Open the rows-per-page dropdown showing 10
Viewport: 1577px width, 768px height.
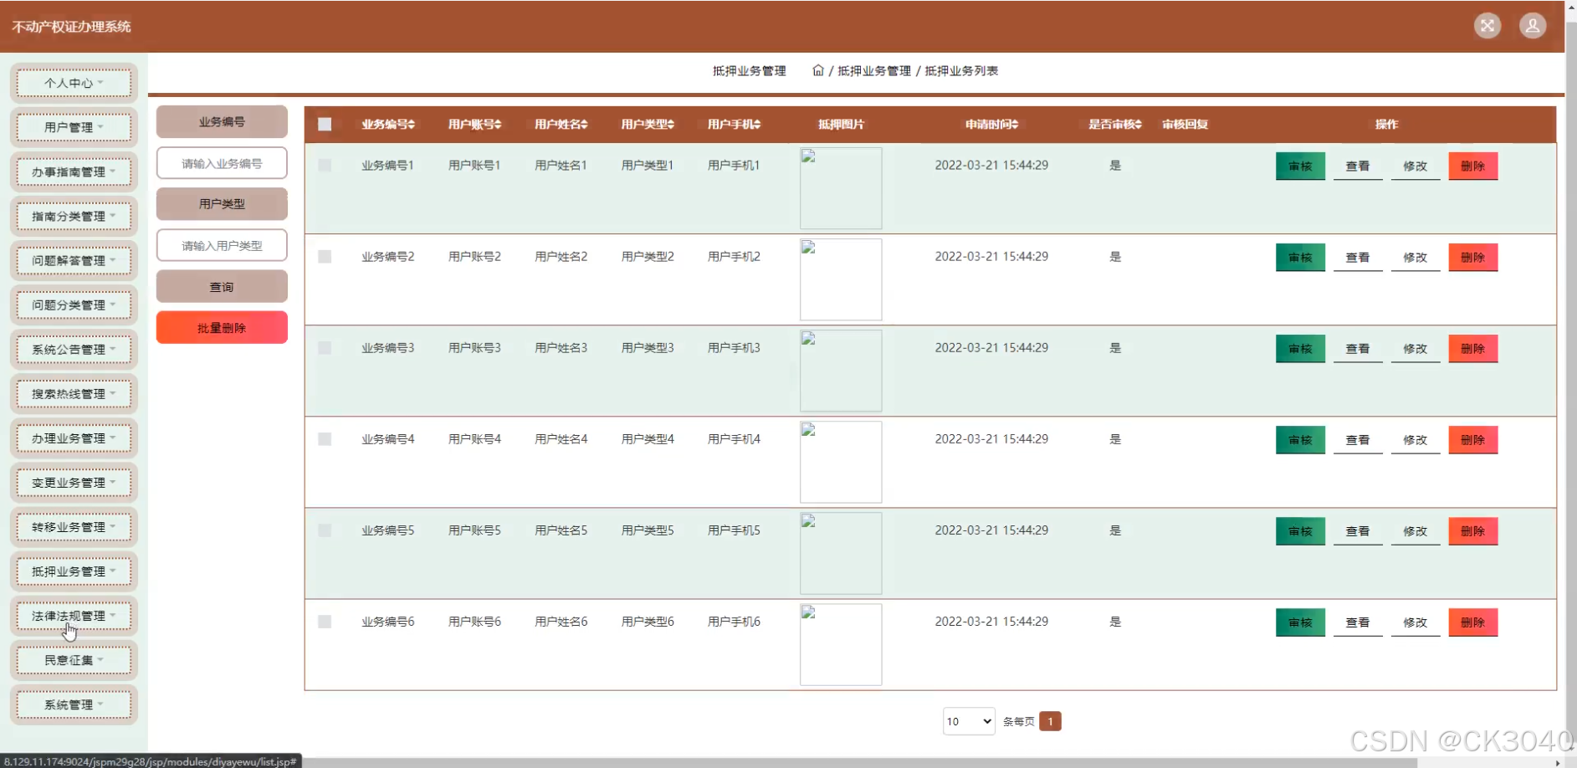click(969, 721)
